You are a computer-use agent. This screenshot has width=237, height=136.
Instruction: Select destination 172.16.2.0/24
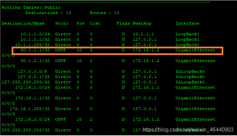point(32,119)
